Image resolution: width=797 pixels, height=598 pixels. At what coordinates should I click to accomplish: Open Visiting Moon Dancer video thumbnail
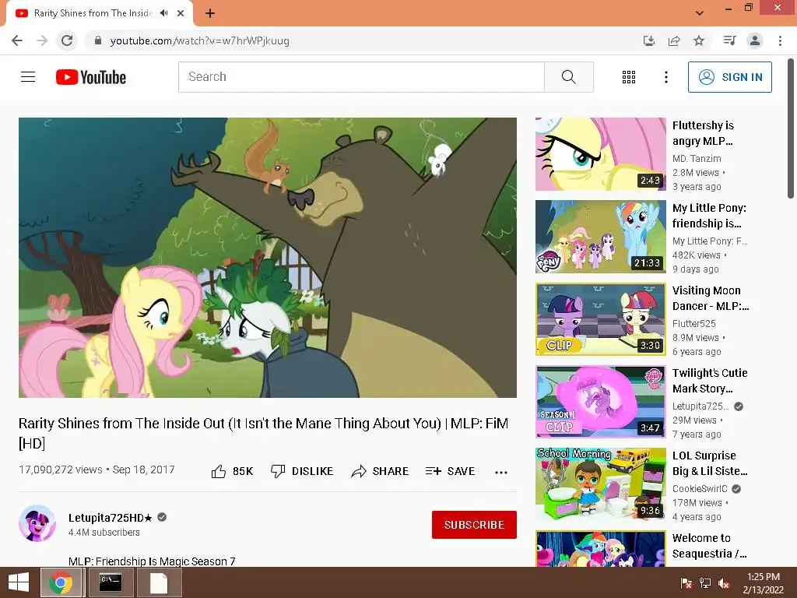tap(600, 319)
